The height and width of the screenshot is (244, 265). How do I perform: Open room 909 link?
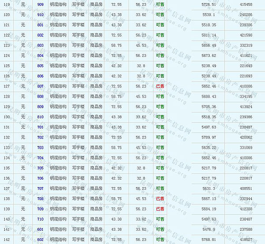40,4
